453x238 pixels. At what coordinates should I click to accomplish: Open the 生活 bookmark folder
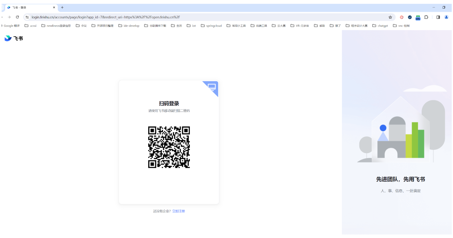pyautogui.click(x=177, y=26)
